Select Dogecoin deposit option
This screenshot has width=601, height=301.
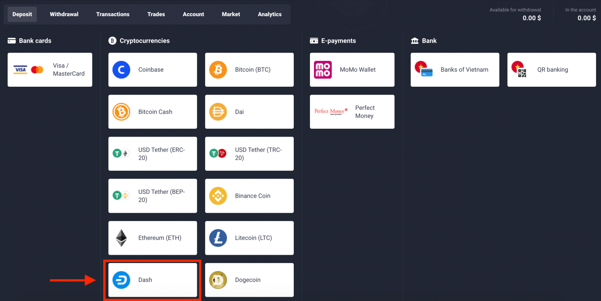tap(249, 280)
